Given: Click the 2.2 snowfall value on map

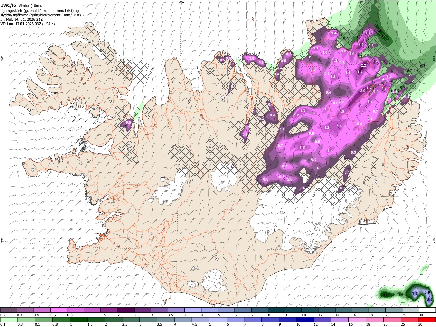Looking at the screenshot, I should click(x=363, y=66).
